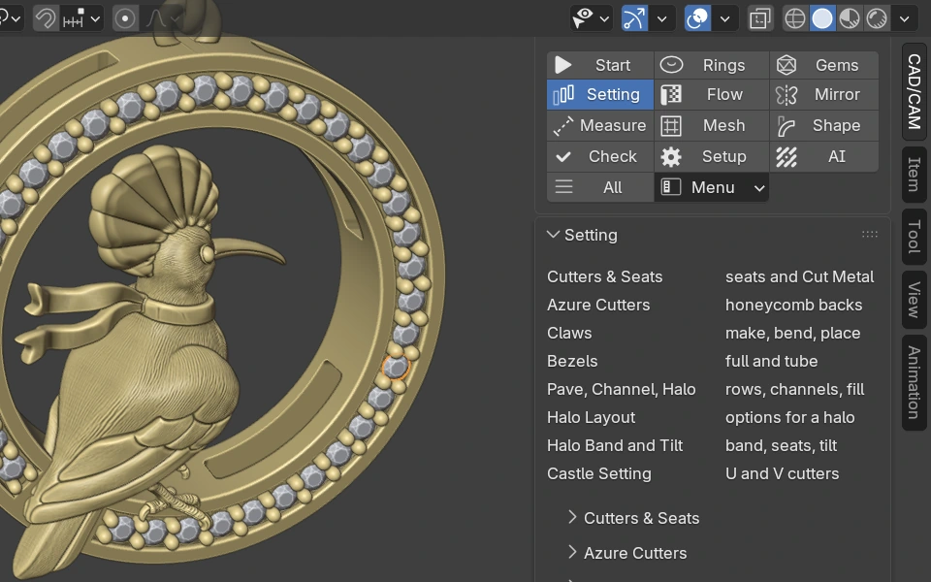Click 'options for a halo' description text

789,417
